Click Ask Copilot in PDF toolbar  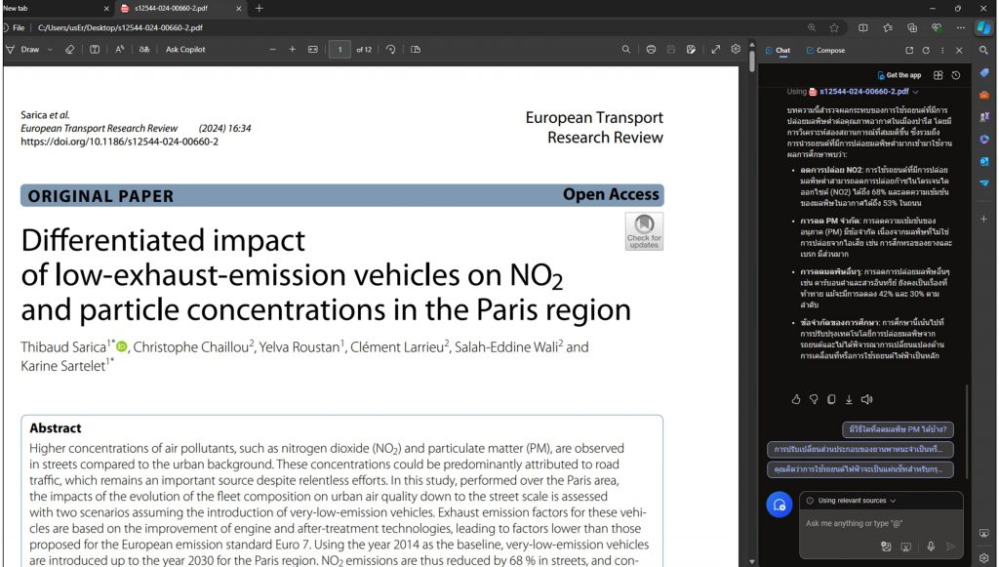[x=185, y=49]
